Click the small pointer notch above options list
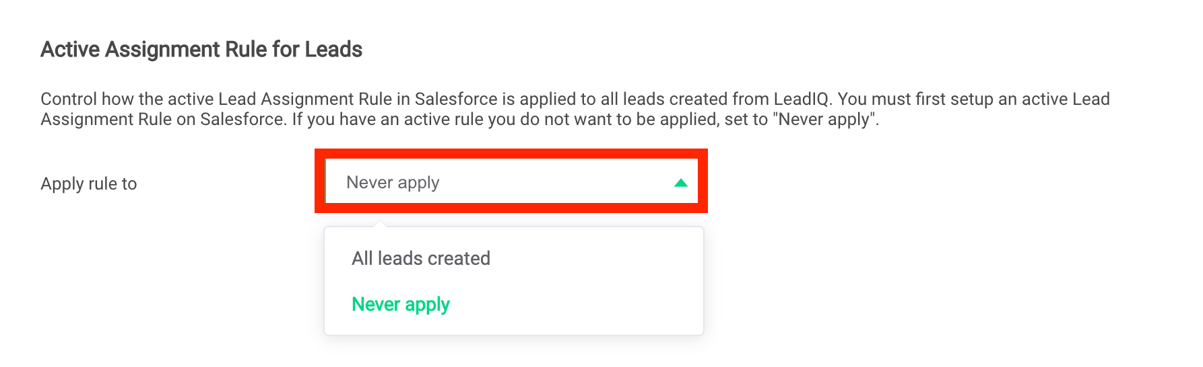The width and height of the screenshot is (1203, 367). (379, 223)
